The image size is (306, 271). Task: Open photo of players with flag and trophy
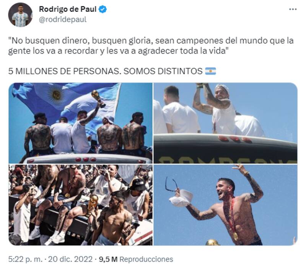(x=80, y=123)
